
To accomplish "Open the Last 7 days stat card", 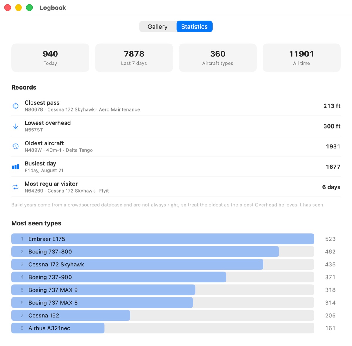I will 134,58.
